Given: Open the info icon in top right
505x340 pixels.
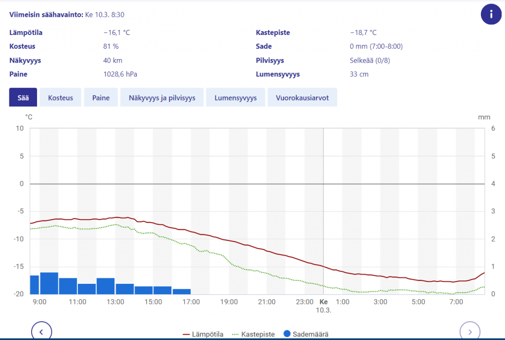Looking at the screenshot, I should click(491, 14).
